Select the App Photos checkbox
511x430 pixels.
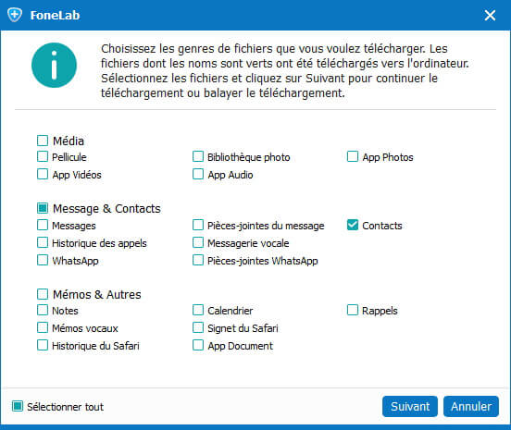(353, 156)
